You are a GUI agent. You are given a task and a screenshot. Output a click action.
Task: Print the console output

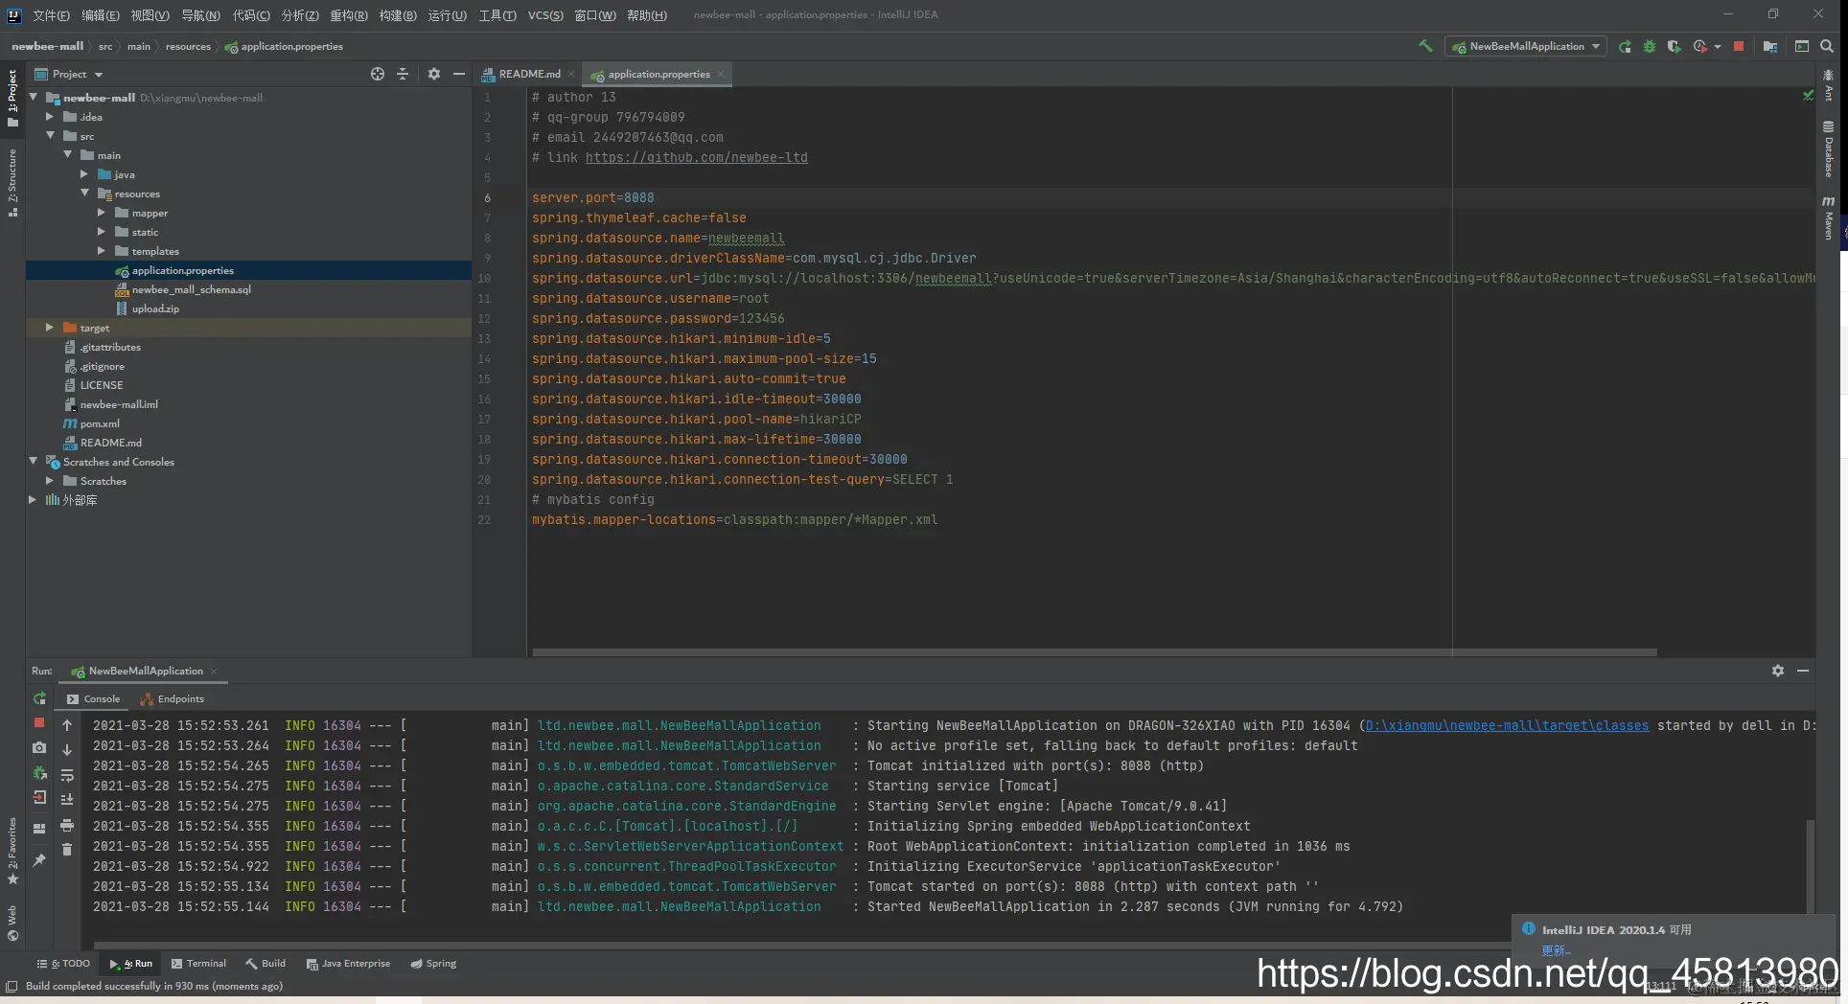[x=67, y=825]
